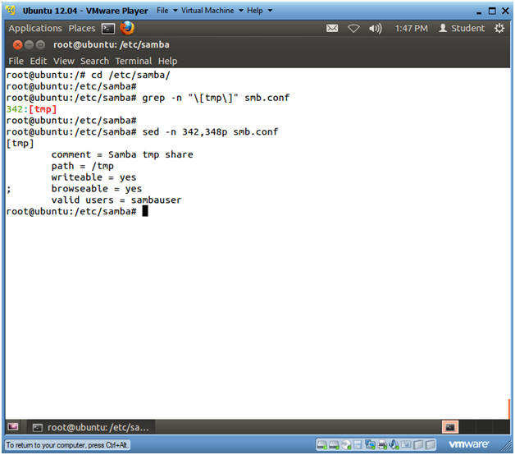This screenshot has width=515, height=455.
Task: Open the Student user menu
Action: click(462, 28)
